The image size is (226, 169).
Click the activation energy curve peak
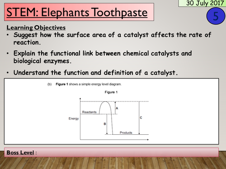point(105,102)
